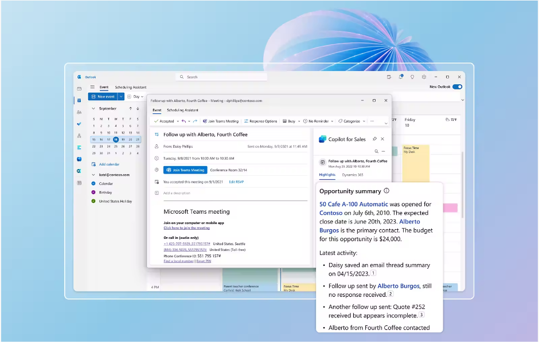Open the To Do checkmark app
Screen dimensions: 539x342
point(79,124)
